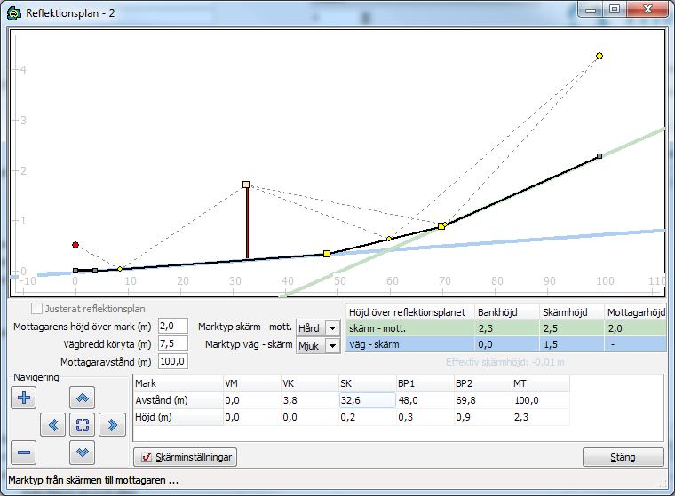
Task: Click the yellow reflection point near distance 60
Action: 389,239
